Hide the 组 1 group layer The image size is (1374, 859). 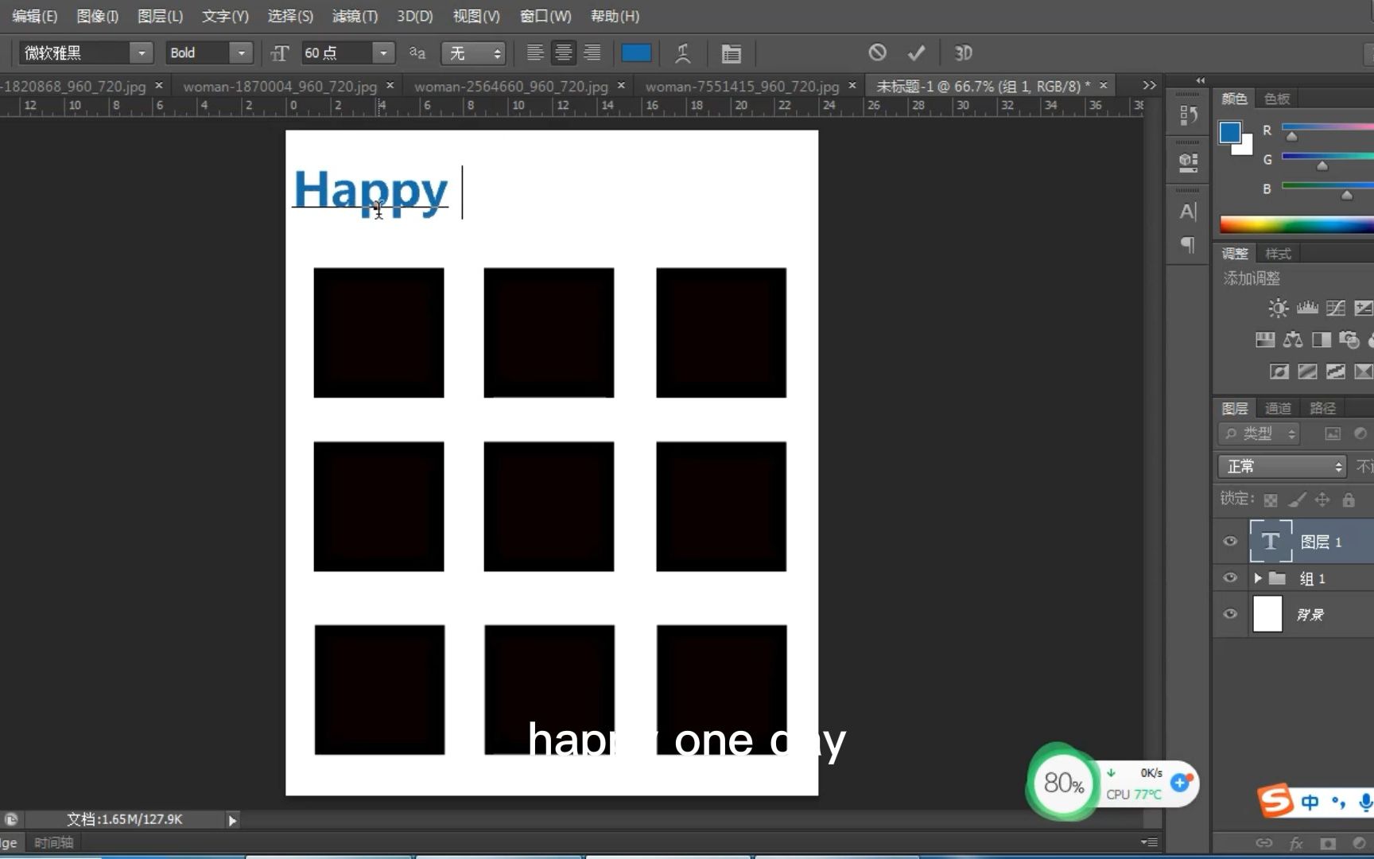coord(1230,578)
